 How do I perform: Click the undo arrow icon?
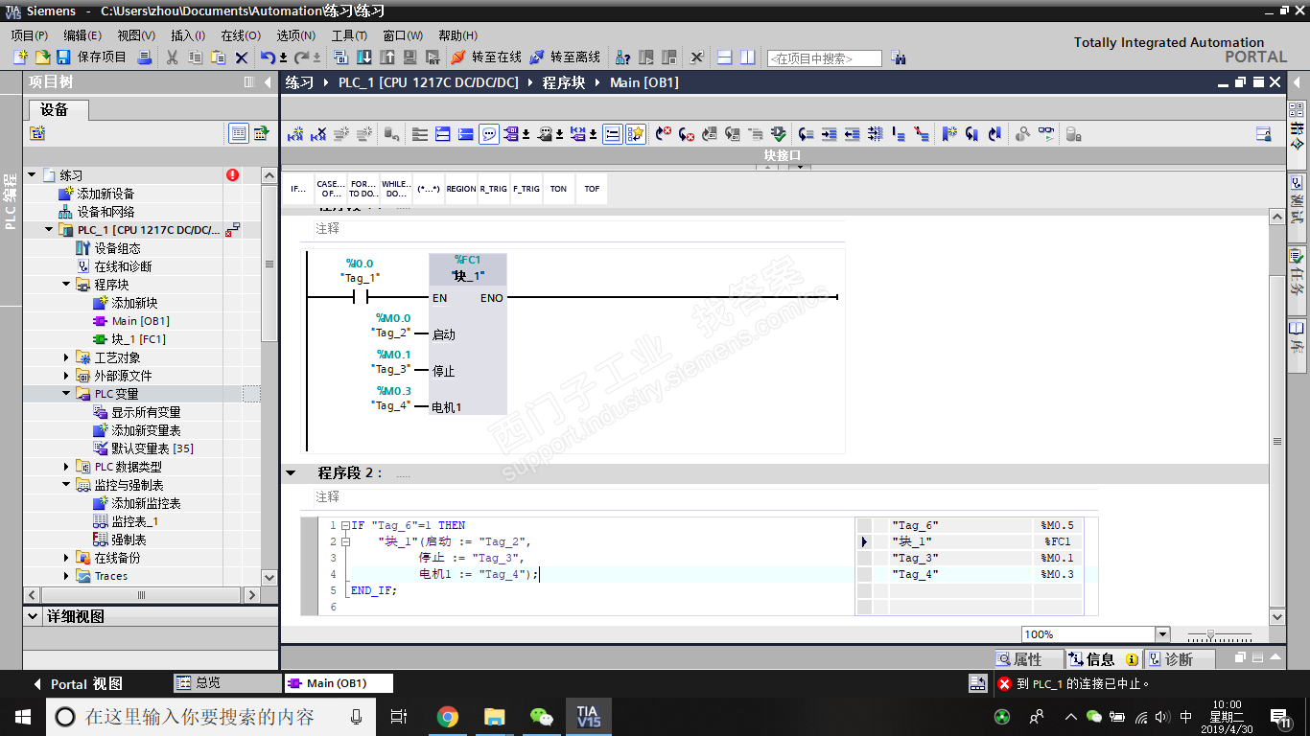[269, 57]
